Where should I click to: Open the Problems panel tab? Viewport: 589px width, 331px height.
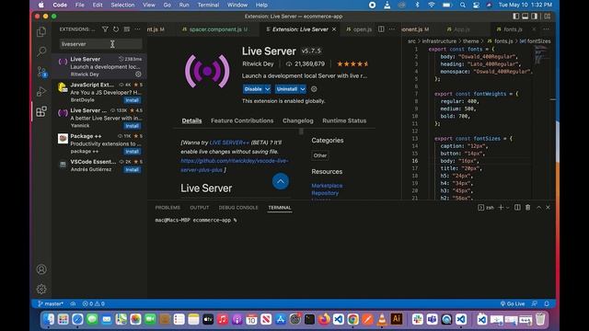(167, 208)
